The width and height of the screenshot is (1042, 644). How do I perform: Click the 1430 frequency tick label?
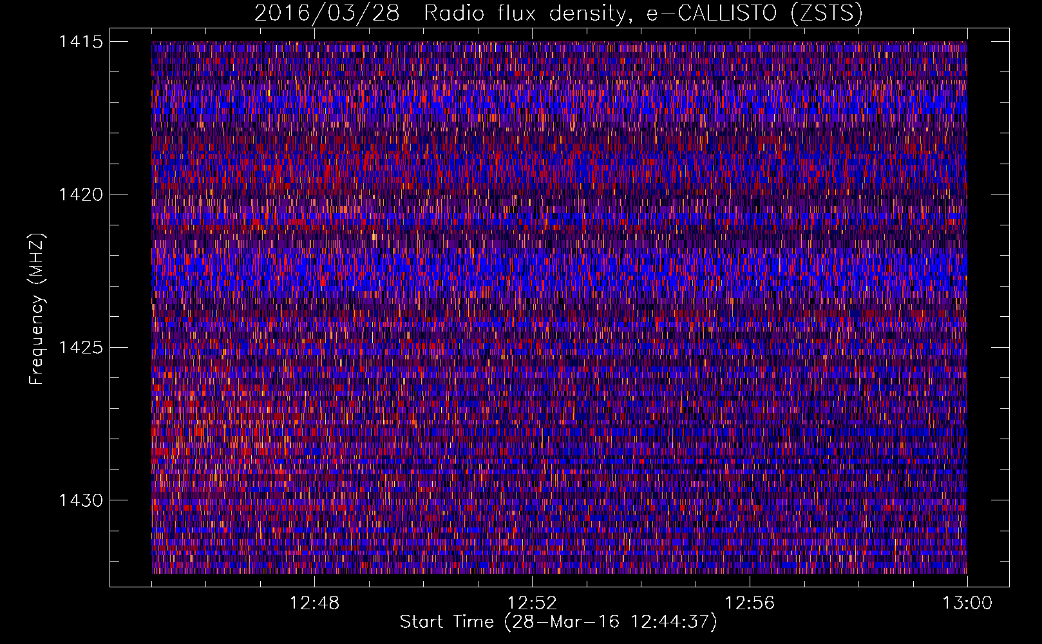click(81, 500)
